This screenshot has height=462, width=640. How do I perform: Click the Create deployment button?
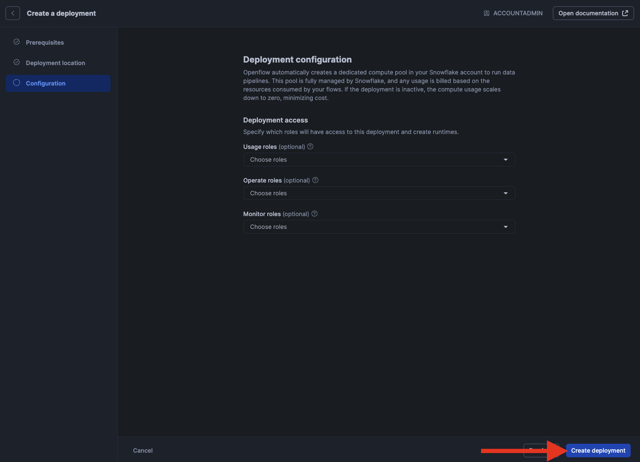pos(598,451)
